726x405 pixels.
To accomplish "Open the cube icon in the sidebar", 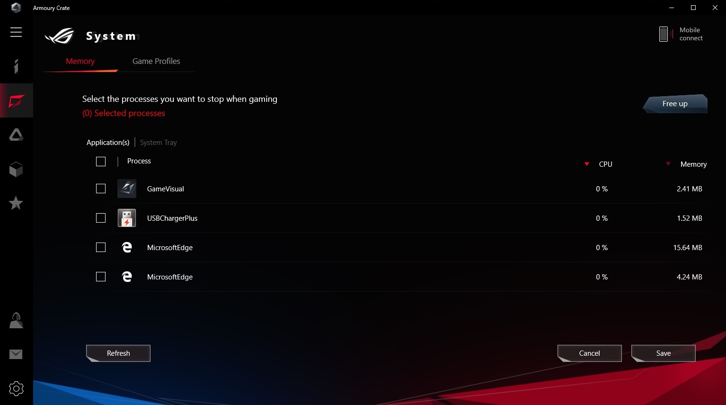I will tap(16, 169).
